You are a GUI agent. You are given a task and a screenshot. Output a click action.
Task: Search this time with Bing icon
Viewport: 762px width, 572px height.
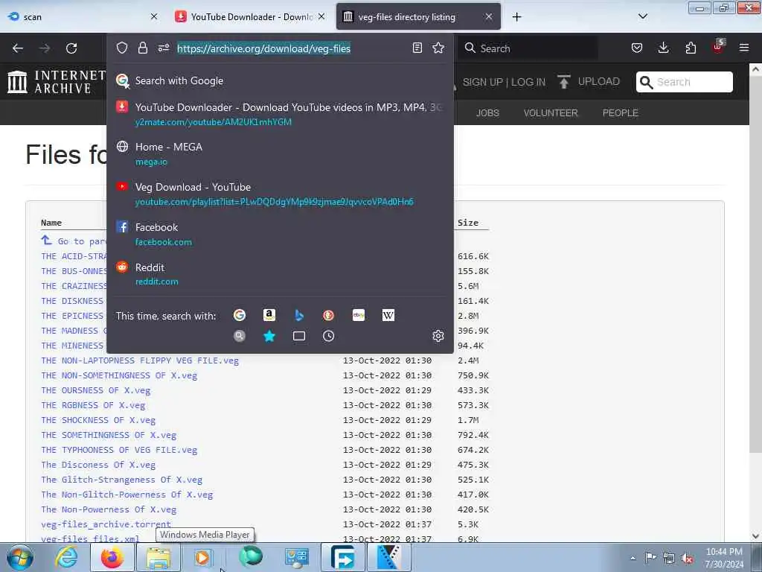click(x=299, y=315)
